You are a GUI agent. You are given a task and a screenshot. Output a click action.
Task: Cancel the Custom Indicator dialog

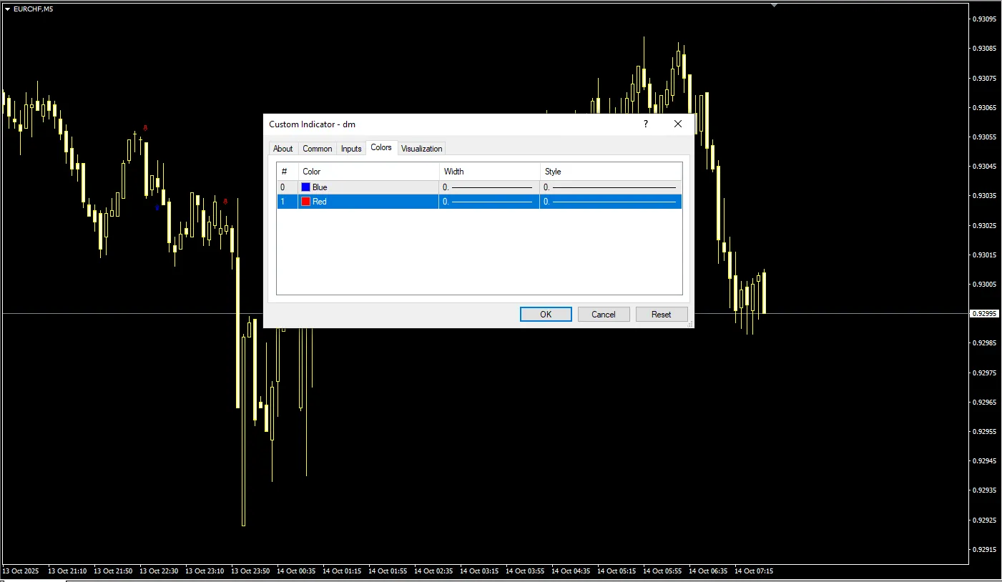[603, 315]
